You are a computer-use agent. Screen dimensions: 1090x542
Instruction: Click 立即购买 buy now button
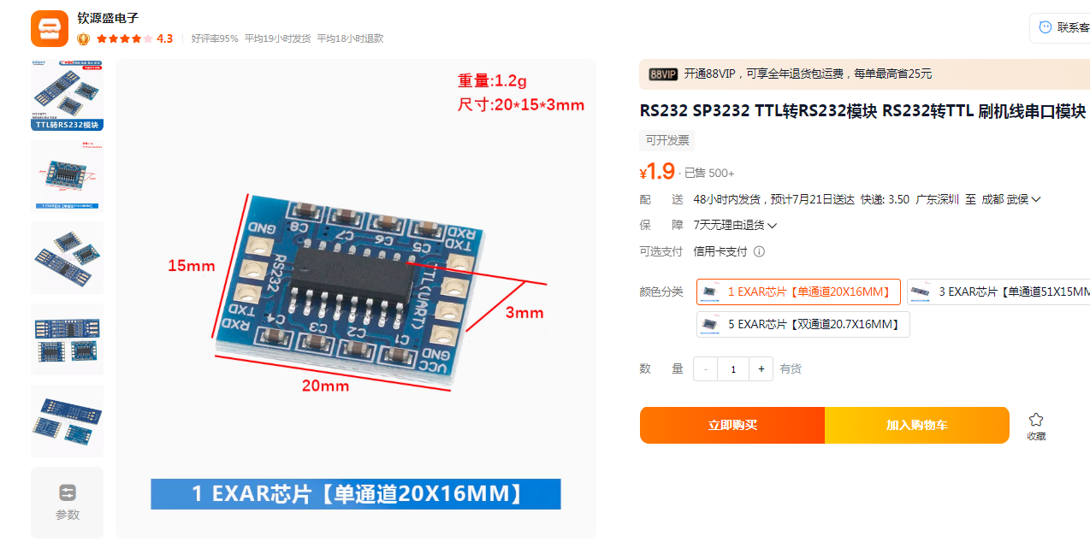click(732, 425)
